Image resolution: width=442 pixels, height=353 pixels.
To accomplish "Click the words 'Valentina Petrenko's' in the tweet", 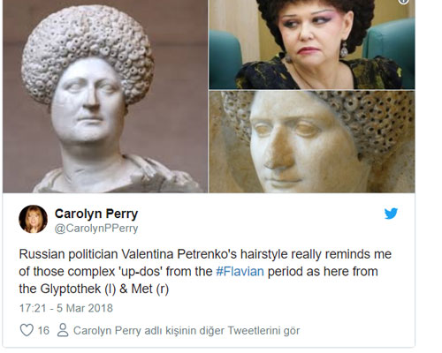I will 179,254.
